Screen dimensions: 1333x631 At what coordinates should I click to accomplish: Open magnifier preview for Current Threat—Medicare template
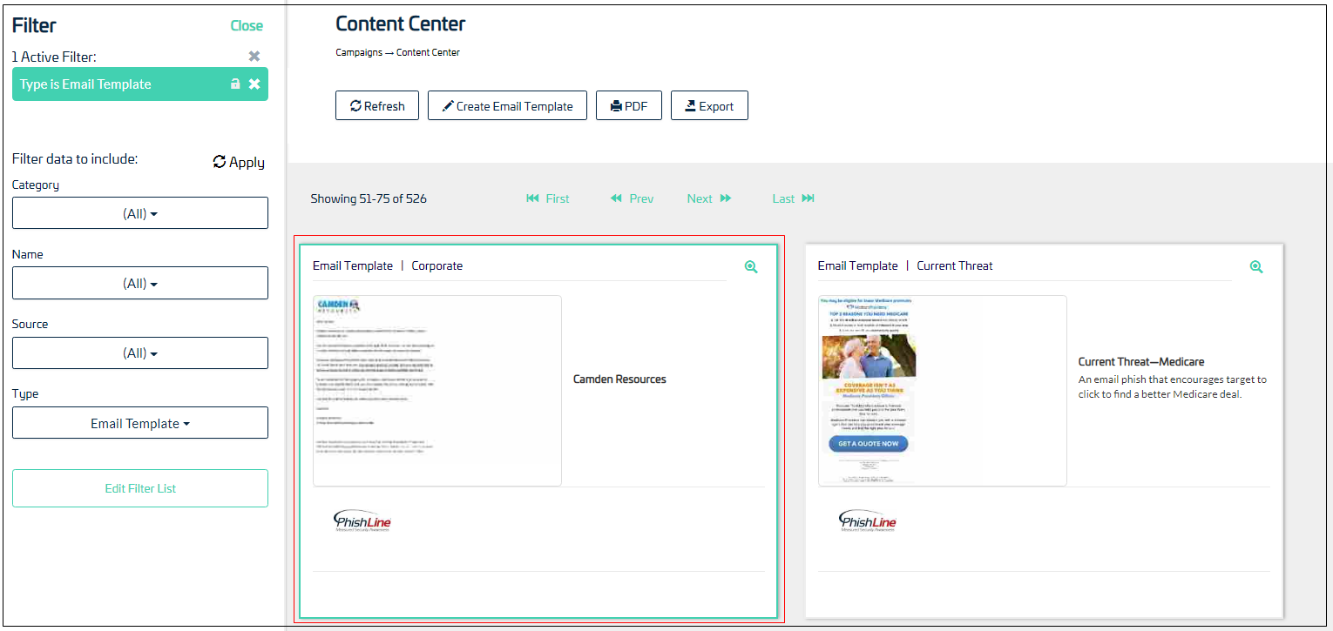click(1256, 266)
